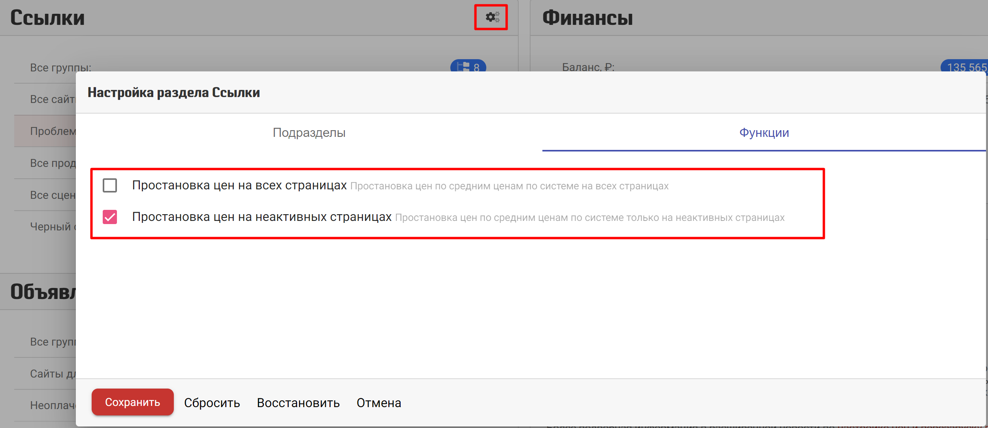Click the Простановка цен на неактивных страницах label

[262, 217]
